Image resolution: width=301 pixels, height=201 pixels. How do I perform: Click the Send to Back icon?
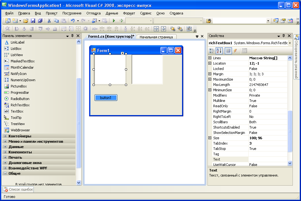180,29
